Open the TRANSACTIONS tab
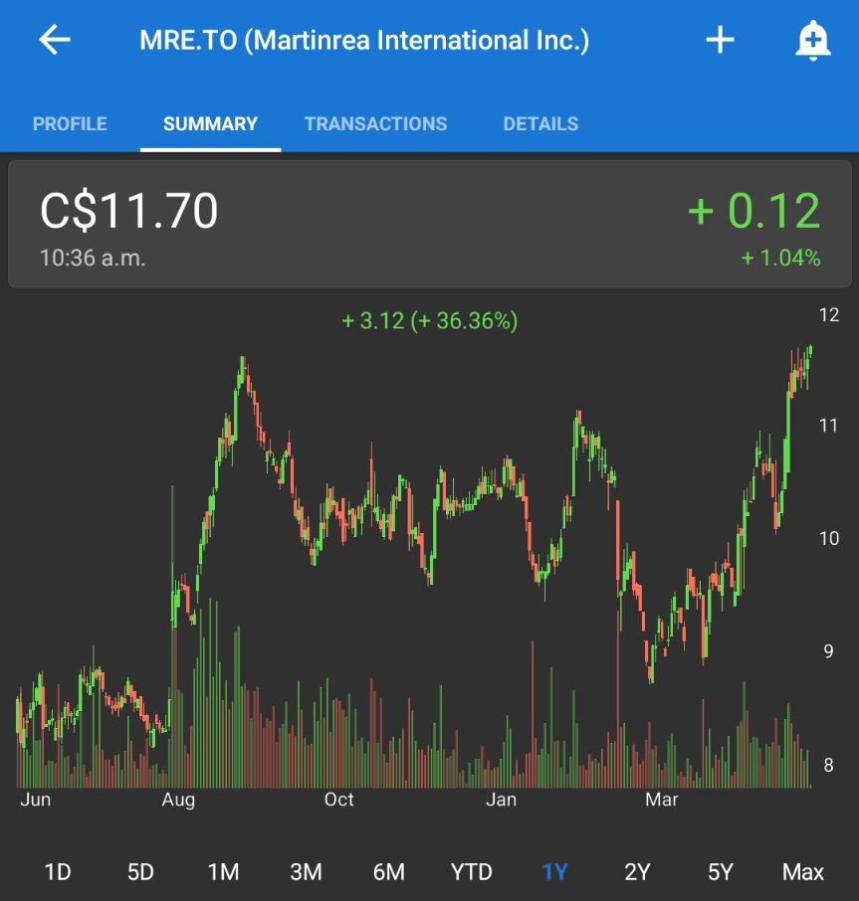Image resolution: width=859 pixels, height=901 pixels. 375,123
